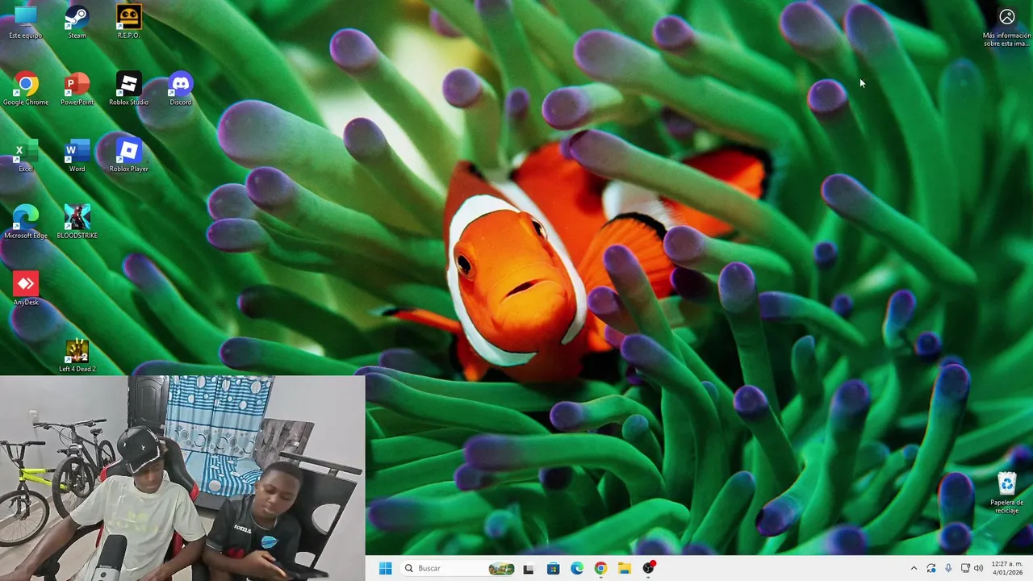1033x581 pixels.
Task: Switch to OBS recording app in taskbar
Action: (648, 568)
